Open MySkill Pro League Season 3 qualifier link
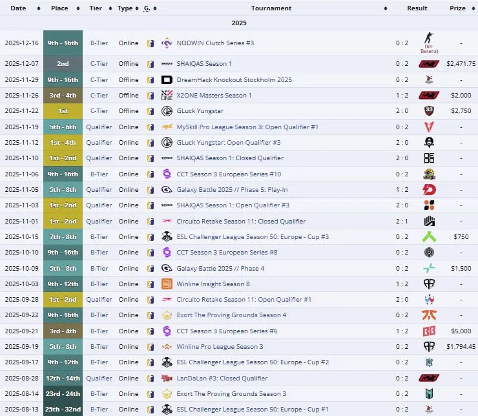The image size is (478, 416). 247,127
